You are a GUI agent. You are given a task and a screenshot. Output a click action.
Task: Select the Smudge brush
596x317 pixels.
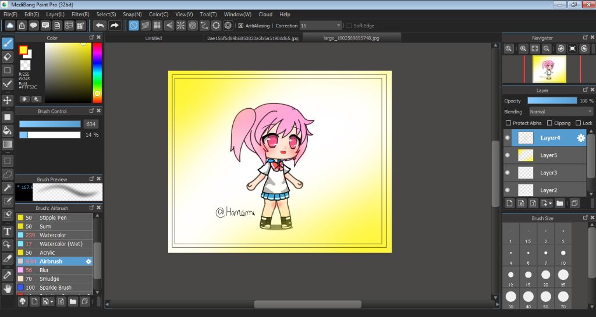(55, 279)
